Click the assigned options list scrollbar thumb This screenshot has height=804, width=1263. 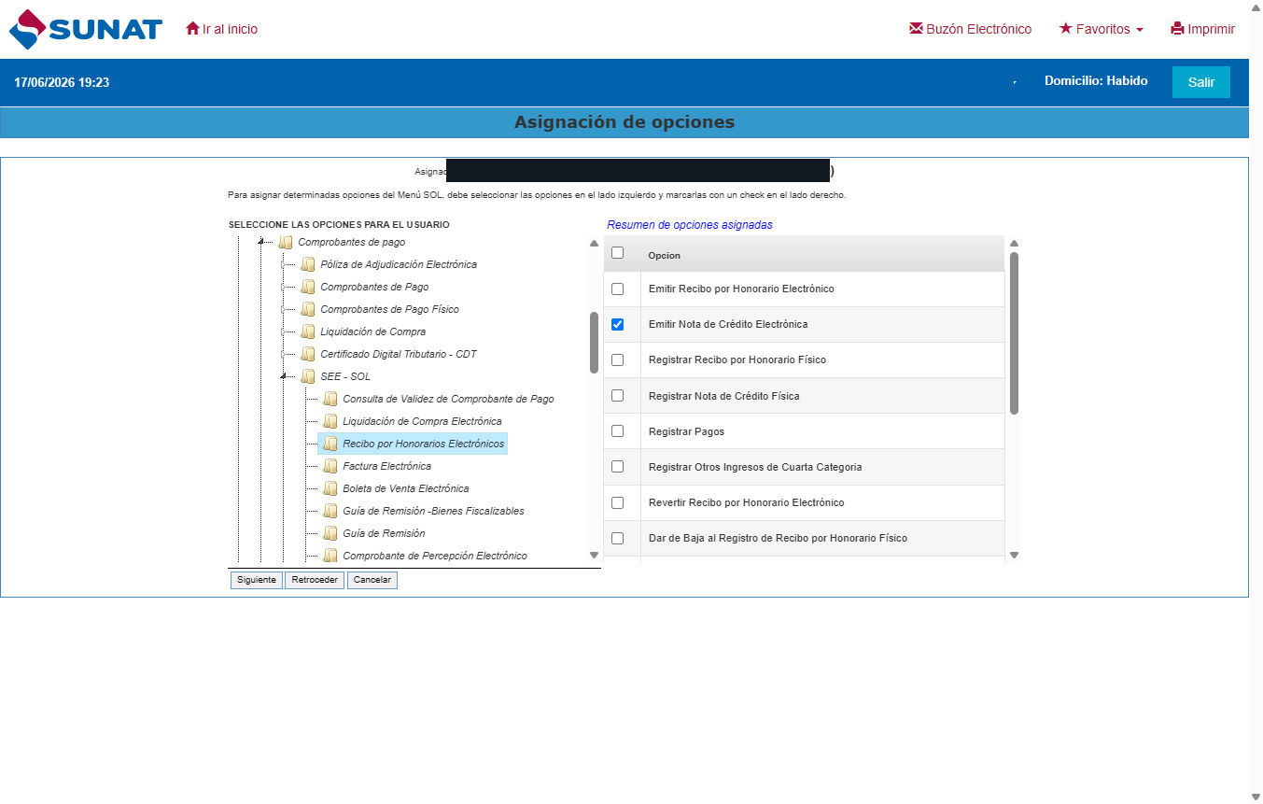[1014, 332]
